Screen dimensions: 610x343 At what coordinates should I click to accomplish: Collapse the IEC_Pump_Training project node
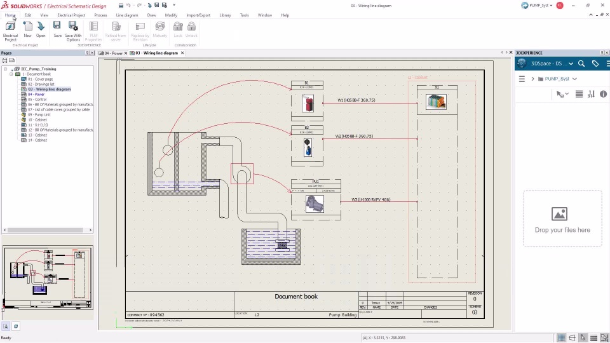coord(5,69)
